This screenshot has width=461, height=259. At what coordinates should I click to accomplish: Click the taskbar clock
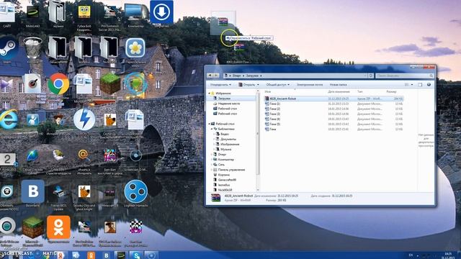point(448,255)
